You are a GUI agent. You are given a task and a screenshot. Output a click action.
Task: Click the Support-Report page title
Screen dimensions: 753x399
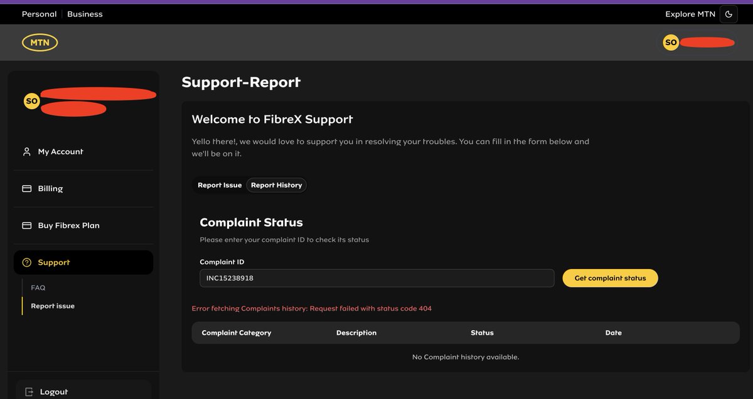click(x=241, y=82)
